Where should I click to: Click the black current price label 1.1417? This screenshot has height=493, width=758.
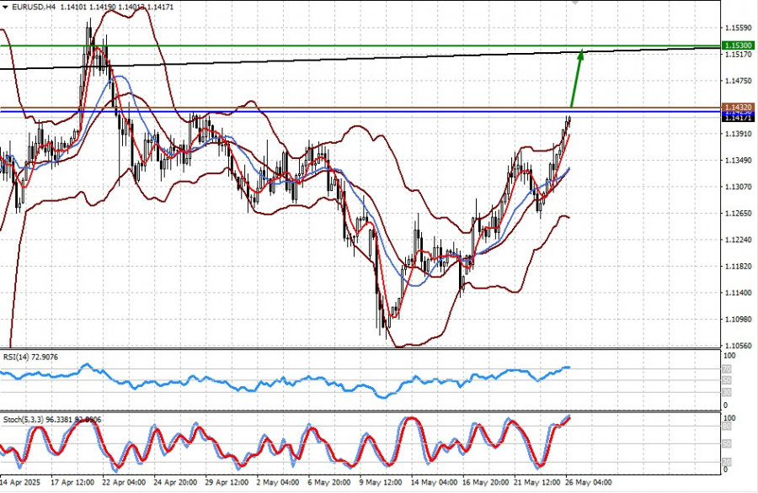click(737, 119)
